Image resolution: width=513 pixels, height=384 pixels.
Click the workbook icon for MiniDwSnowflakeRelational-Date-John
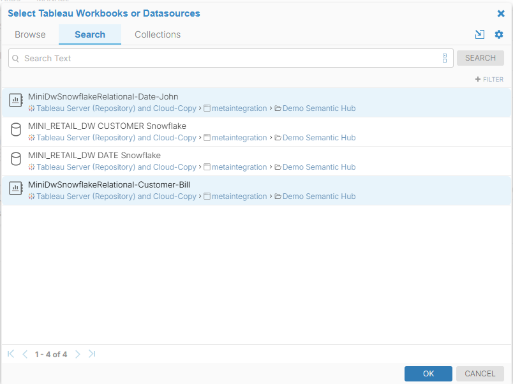(x=16, y=102)
